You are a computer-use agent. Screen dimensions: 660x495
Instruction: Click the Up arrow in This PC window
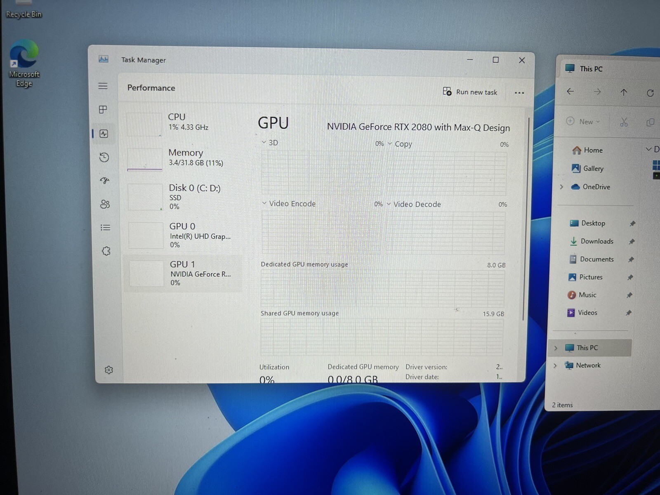click(624, 92)
